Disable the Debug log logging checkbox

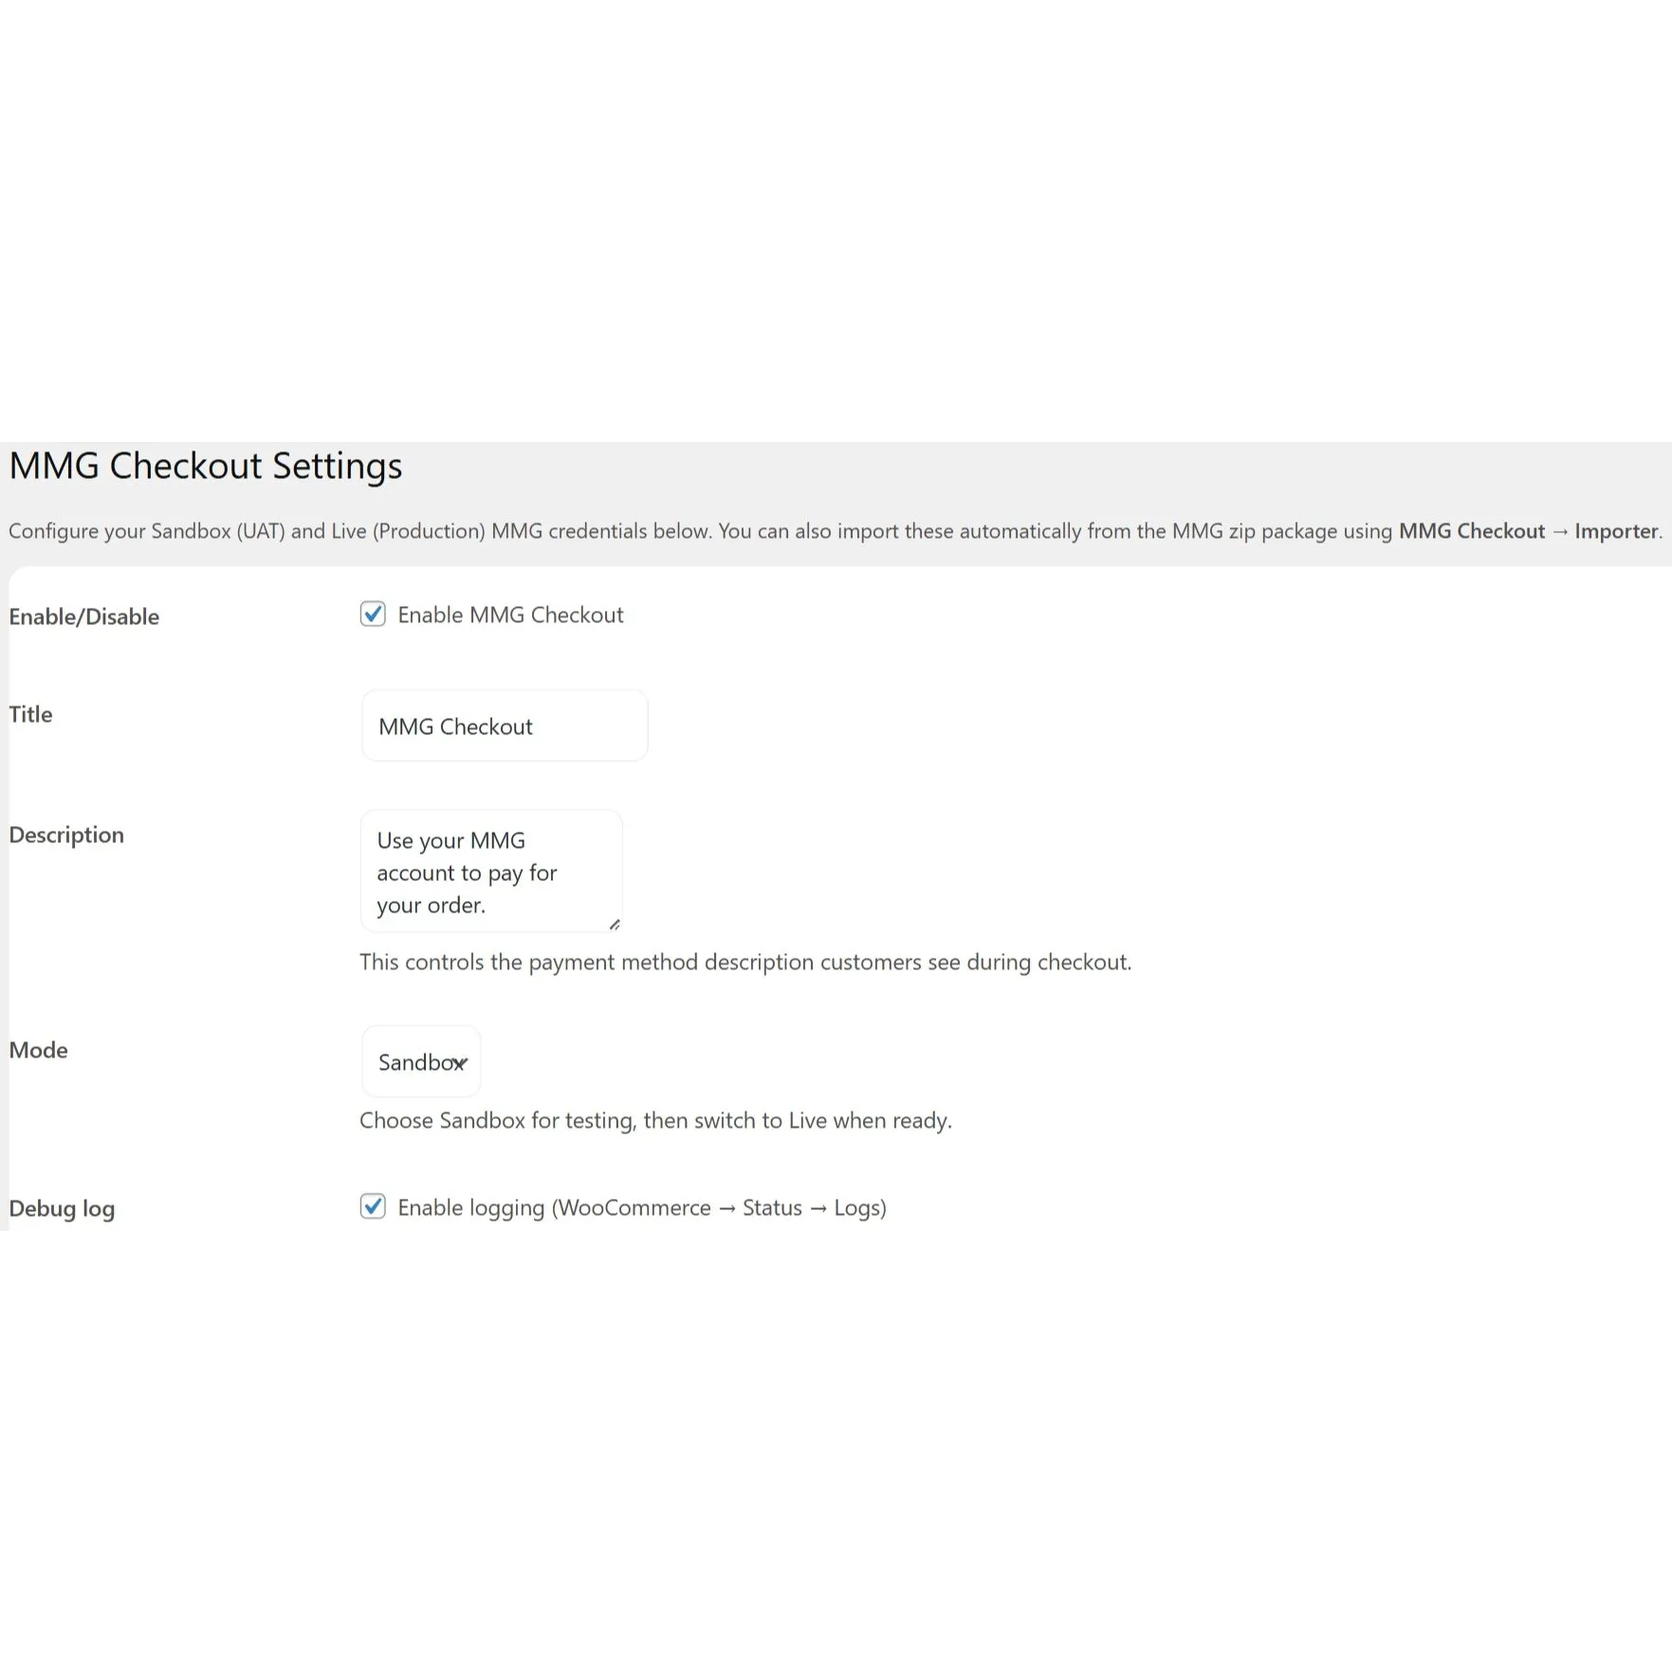[x=373, y=1206]
